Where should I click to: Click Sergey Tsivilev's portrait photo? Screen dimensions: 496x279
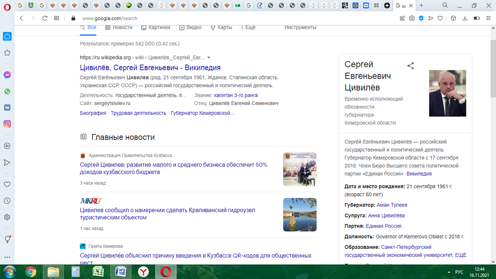coord(448,93)
